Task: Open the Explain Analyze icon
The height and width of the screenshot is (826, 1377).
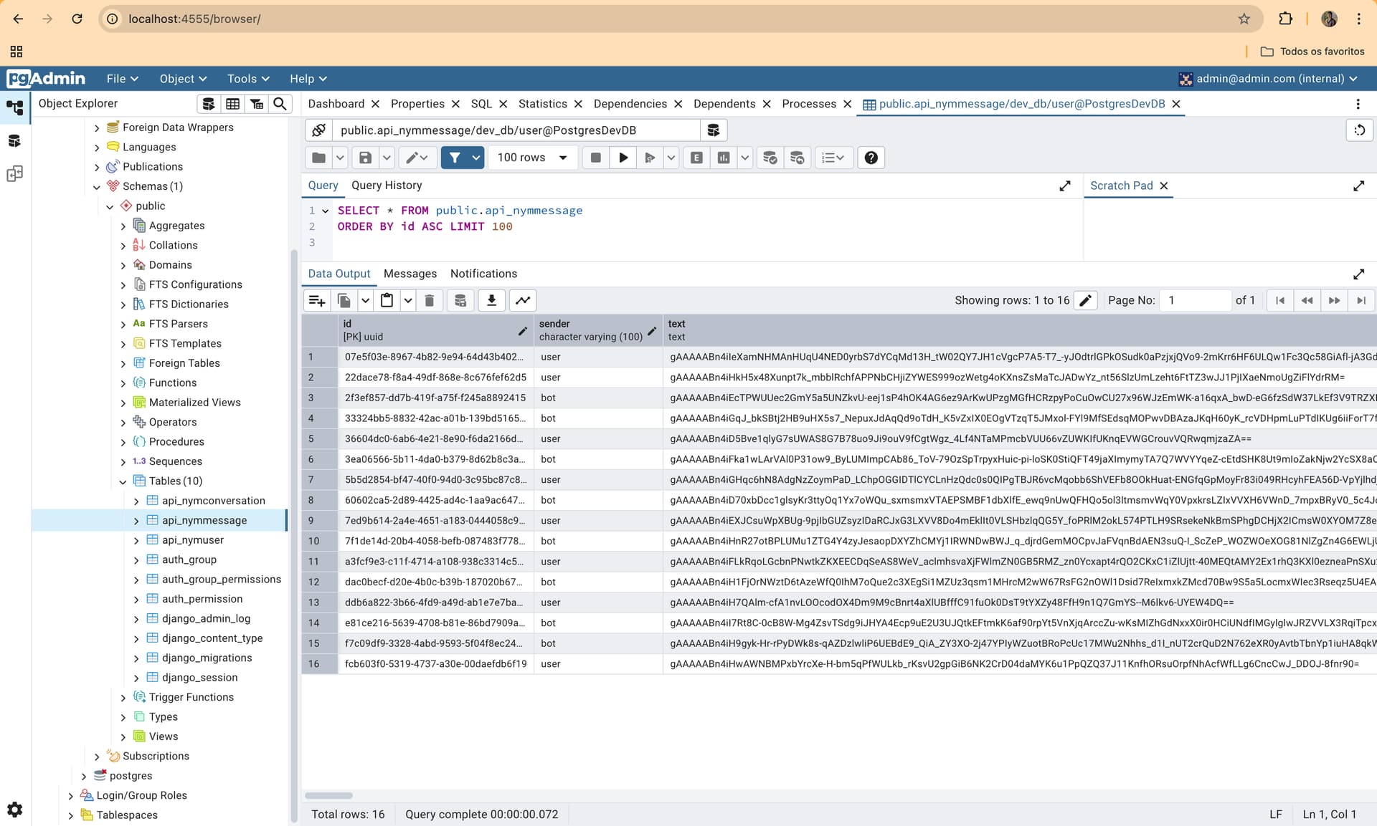Action: click(724, 158)
